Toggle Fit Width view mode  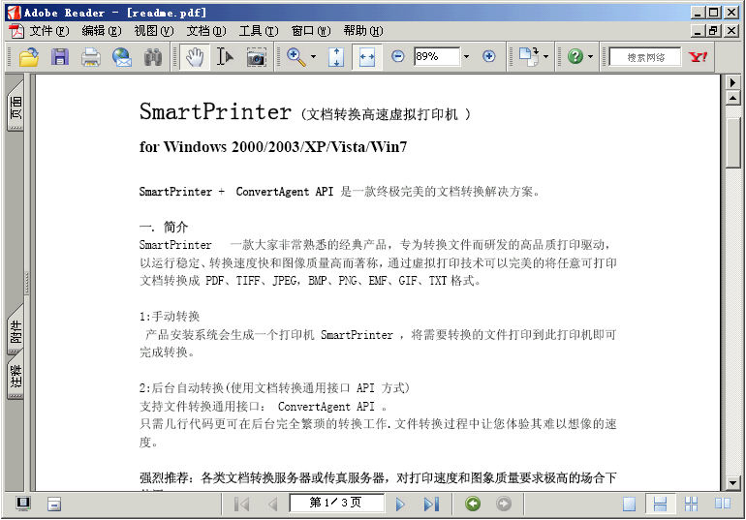coord(366,57)
